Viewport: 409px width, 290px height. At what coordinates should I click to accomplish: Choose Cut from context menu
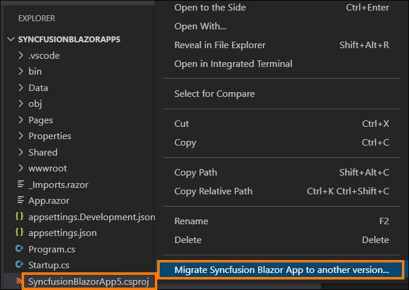click(x=282, y=124)
